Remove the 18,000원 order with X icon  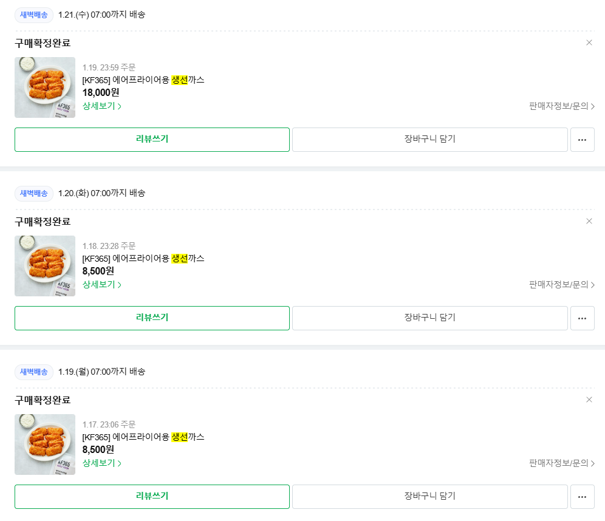pyautogui.click(x=589, y=43)
